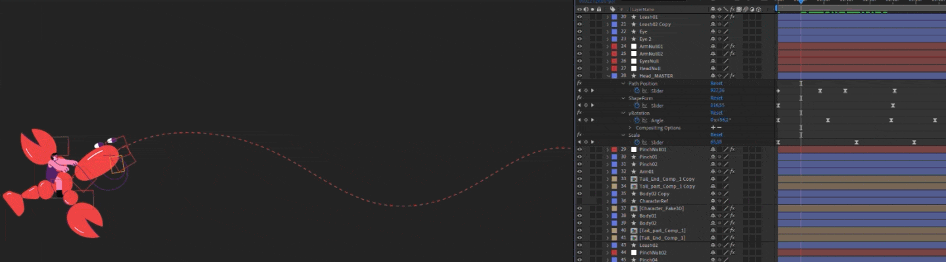The height and width of the screenshot is (262, 946).
Task: Hide the Head_MASTER layer
Action: click(579, 75)
